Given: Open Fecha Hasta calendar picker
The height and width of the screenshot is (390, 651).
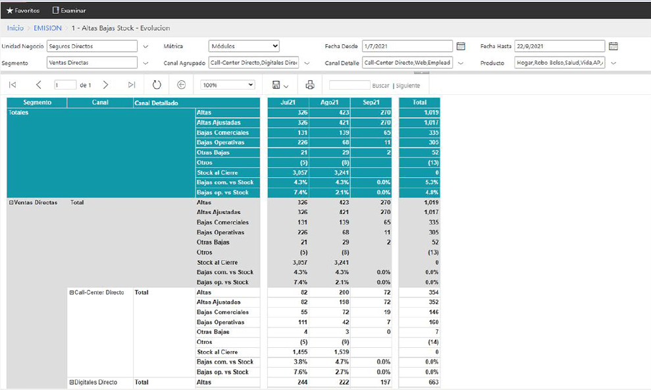Looking at the screenshot, I should [613, 46].
